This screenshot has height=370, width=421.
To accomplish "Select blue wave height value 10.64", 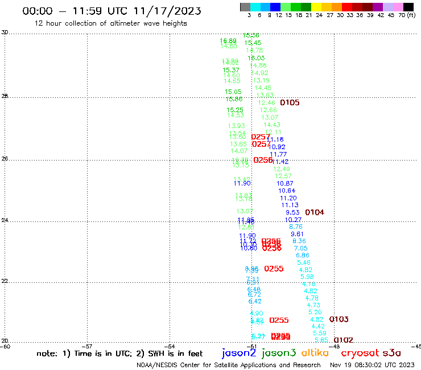I will (287, 191).
